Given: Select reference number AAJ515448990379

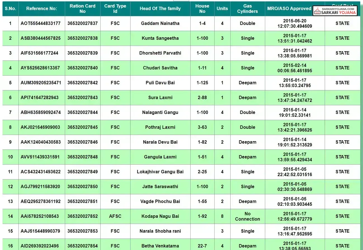Looking at the screenshot, I should pyautogui.click(x=40, y=231).
